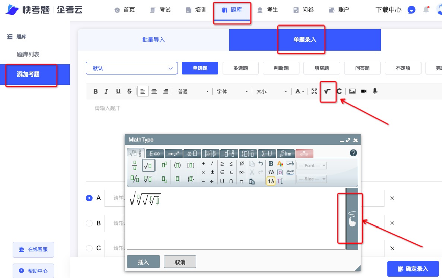Screen dimensions: 443x278
Task: Open the font color A dropdown
Action: pyautogui.click(x=299, y=91)
